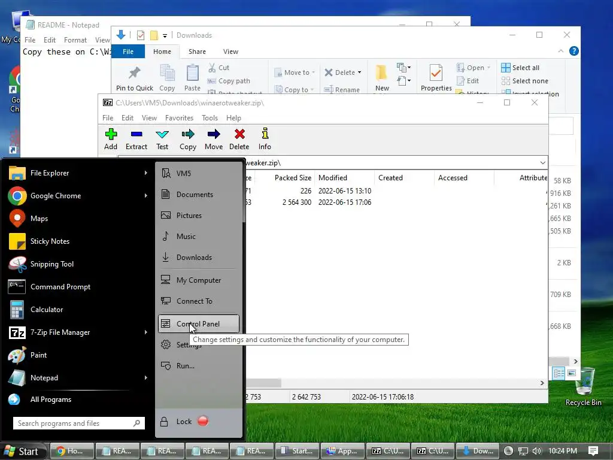This screenshot has height=460, width=613.
Task: Click the Start button on taskbar
Action: tap(22, 451)
